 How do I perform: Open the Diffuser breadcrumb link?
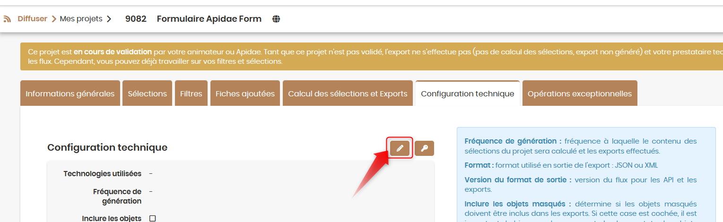pyautogui.click(x=33, y=19)
